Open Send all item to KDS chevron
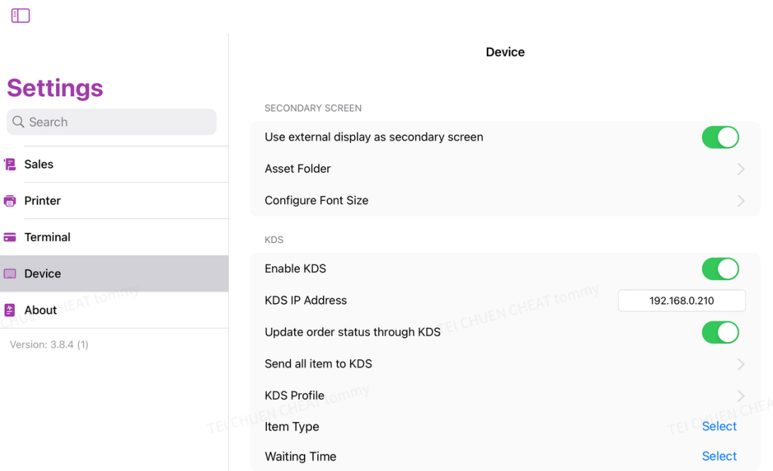This screenshot has height=471, width=773. pos(740,364)
